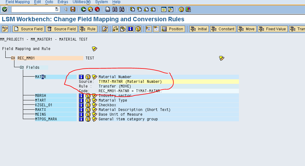Click the red Cancel icon
This screenshot has width=305, height=166.
(97, 9)
